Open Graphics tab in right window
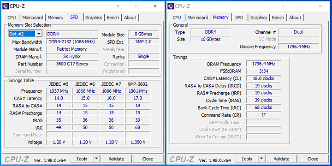 pyautogui.click(x=259, y=18)
